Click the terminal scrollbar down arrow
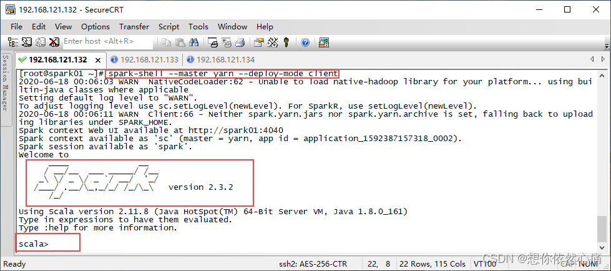611x271 pixels. pyautogui.click(x=602, y=247)
